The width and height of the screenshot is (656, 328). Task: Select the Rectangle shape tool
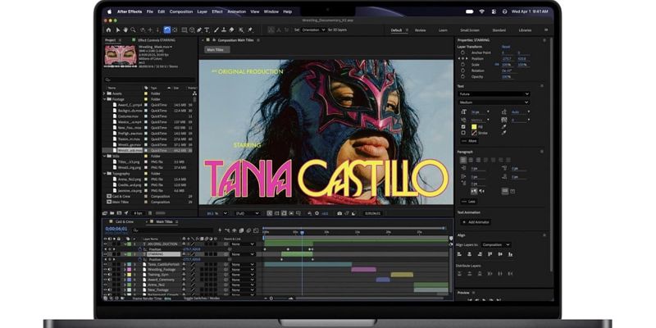(184, 30)
